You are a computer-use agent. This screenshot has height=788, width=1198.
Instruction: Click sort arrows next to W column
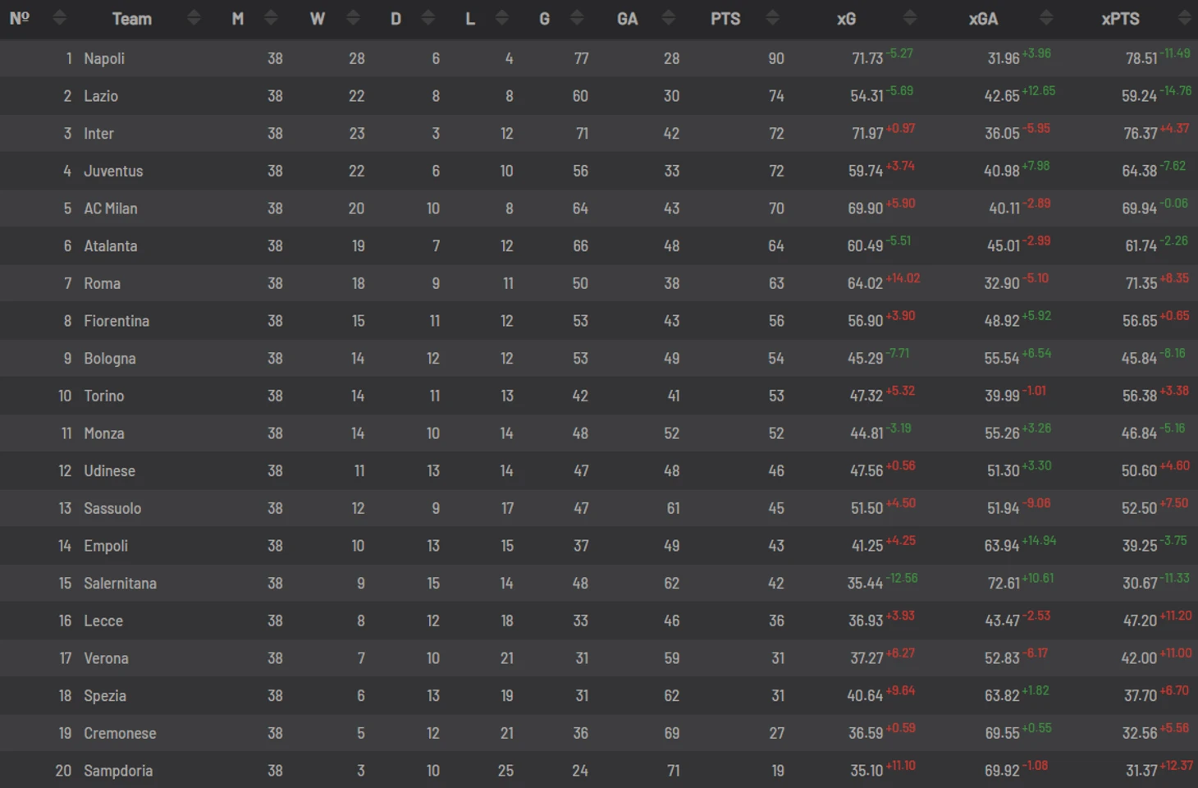point(354,18)
